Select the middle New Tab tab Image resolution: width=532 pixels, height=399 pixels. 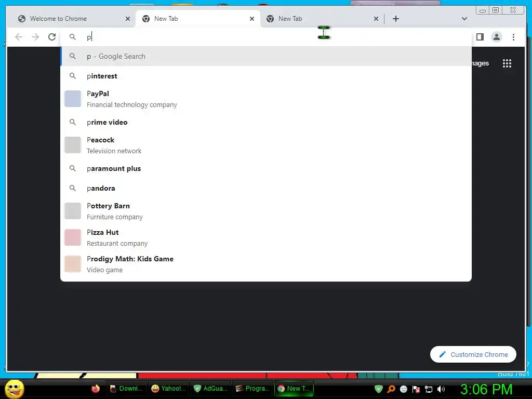(x=198, y=19)
